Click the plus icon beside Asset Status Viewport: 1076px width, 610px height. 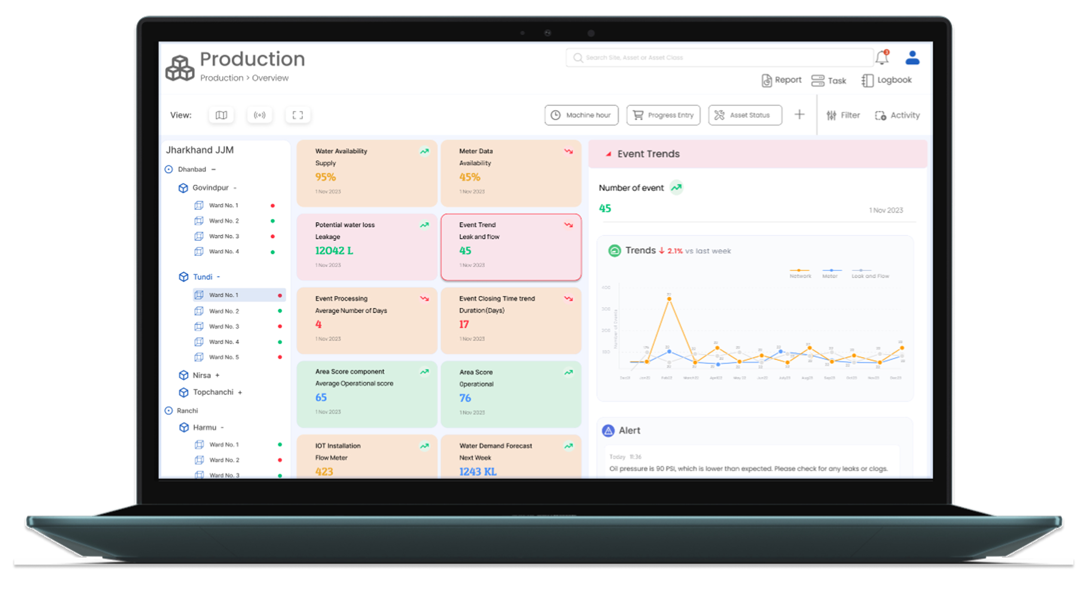[799, 115]
